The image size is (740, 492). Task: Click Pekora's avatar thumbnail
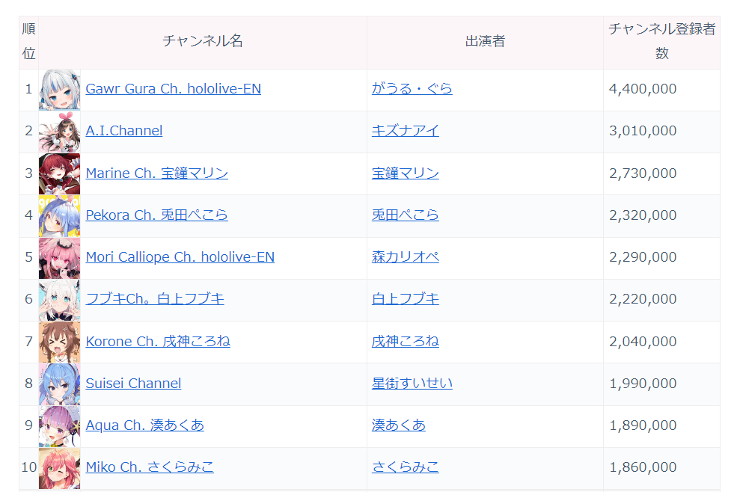[x=59, y=215]
